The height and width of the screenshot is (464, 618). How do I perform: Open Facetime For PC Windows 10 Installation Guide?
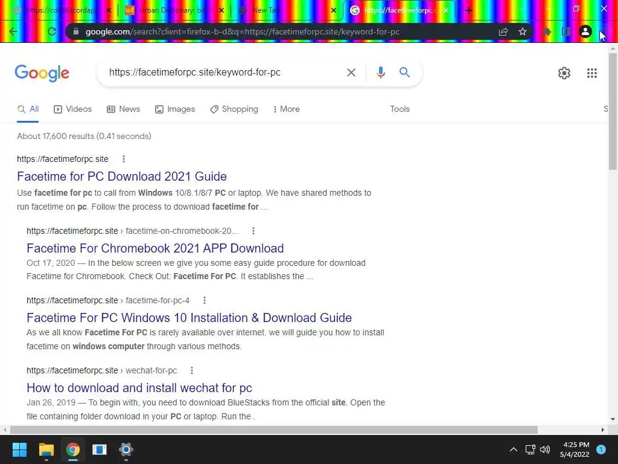(189, 318)
